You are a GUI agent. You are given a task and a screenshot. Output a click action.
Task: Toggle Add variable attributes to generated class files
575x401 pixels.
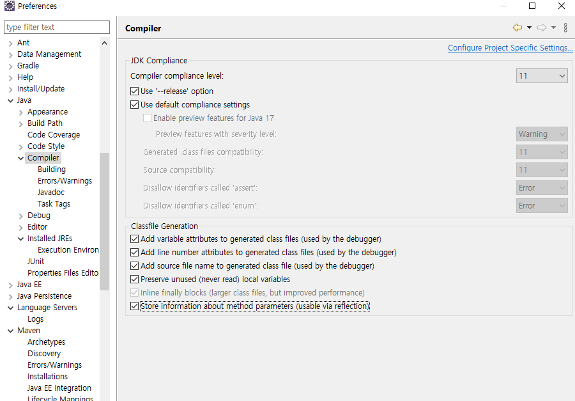pyautogui.click(x=135, y=239)
